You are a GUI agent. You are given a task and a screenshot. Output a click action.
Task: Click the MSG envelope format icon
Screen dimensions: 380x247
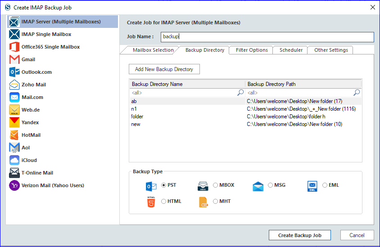click(x=258, y=186)
